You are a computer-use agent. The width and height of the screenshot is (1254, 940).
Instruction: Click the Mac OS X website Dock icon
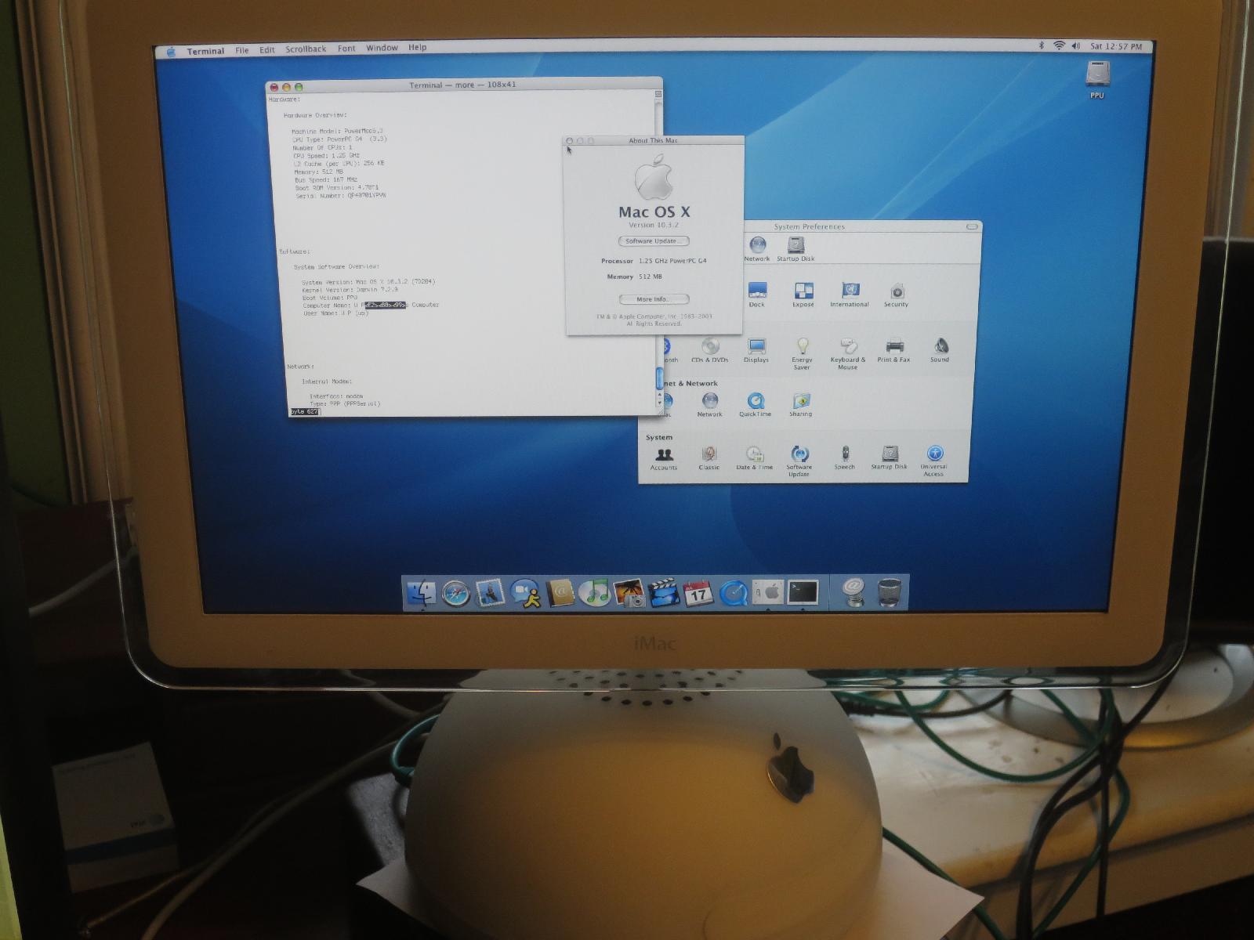tap(854, 591)
